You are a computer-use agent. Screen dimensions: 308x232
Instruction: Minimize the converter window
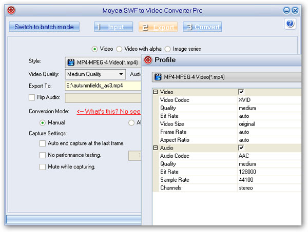pos(286,10)
